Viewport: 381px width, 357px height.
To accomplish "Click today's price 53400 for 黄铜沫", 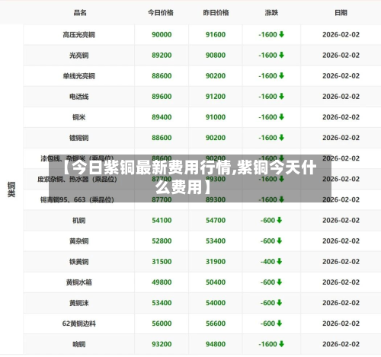I will click(162, 303).
